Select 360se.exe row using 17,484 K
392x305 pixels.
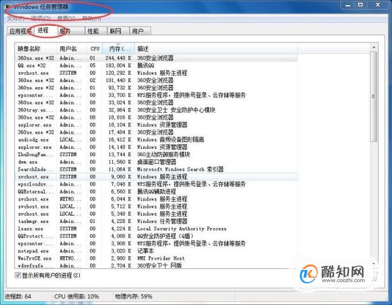click(x=156, y=132)
